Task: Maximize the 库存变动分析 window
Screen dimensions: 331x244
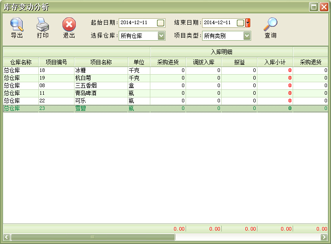Action: pos(314,7)
